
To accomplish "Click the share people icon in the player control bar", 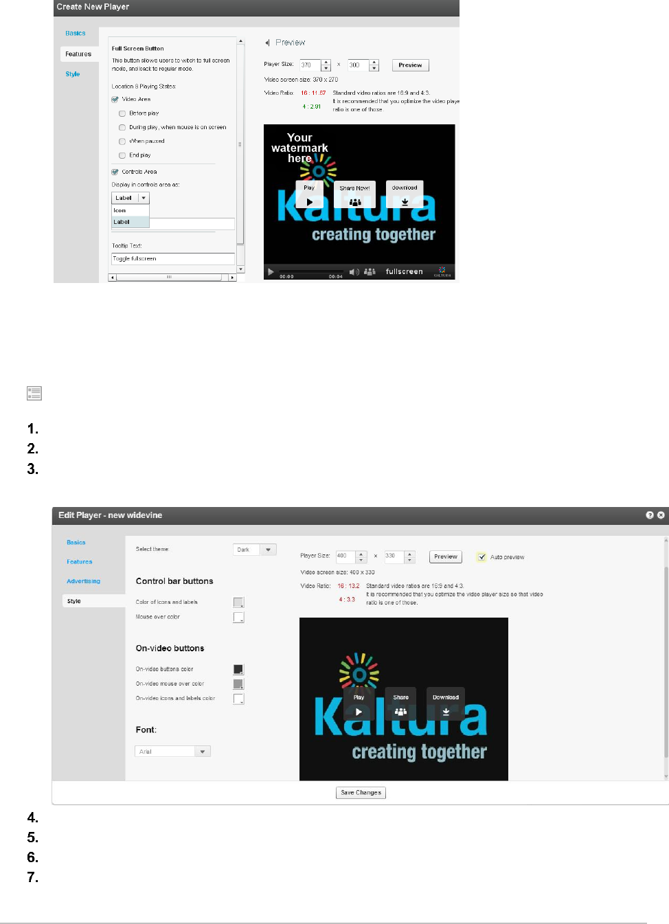I will pos(370,272).
